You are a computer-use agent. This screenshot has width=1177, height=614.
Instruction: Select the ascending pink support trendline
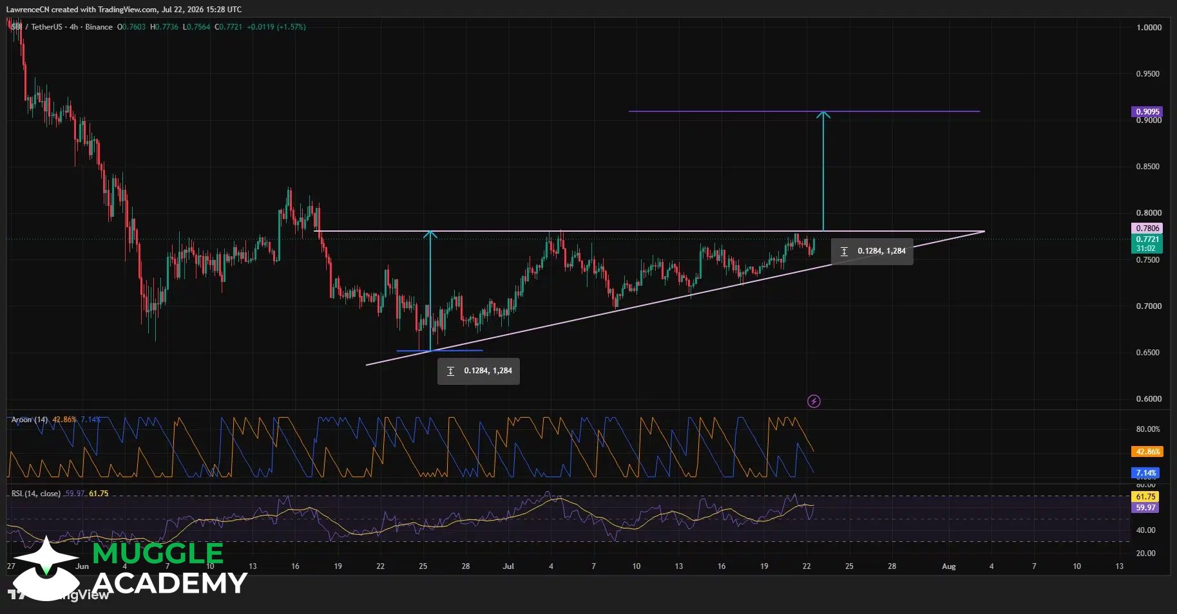(675, 298)
